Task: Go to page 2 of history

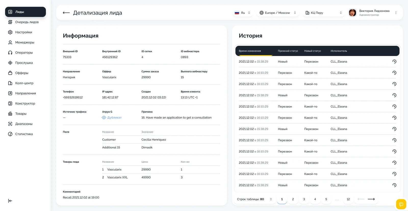Action: pos(293,199)
